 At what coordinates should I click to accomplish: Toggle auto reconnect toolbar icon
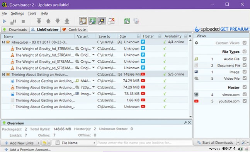click(92, 21)
